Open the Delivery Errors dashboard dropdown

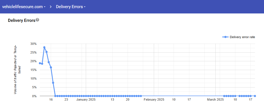pos(71,7)
